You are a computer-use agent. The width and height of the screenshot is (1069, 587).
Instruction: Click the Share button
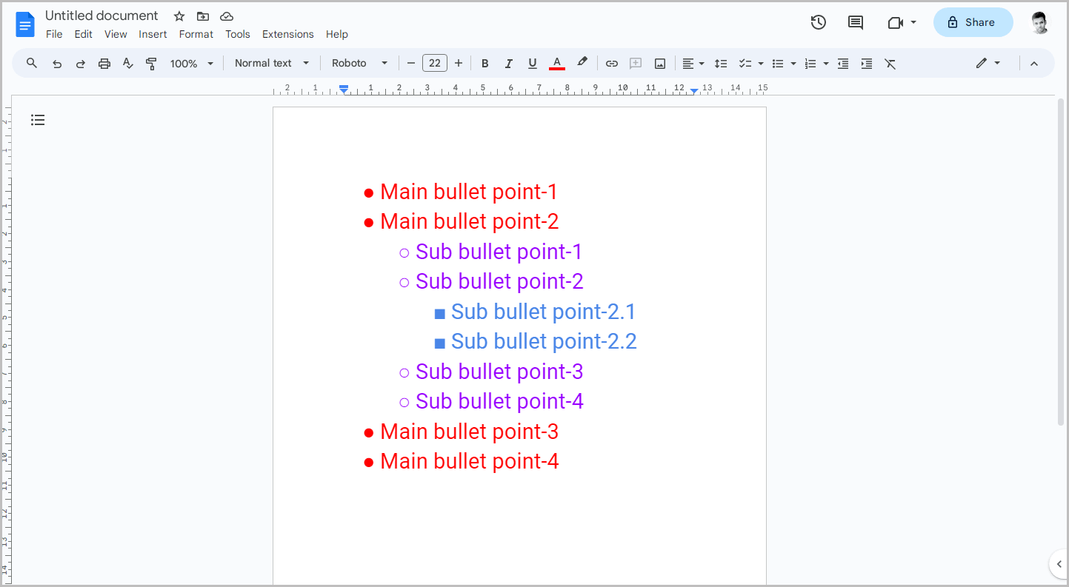coord(973,22)
